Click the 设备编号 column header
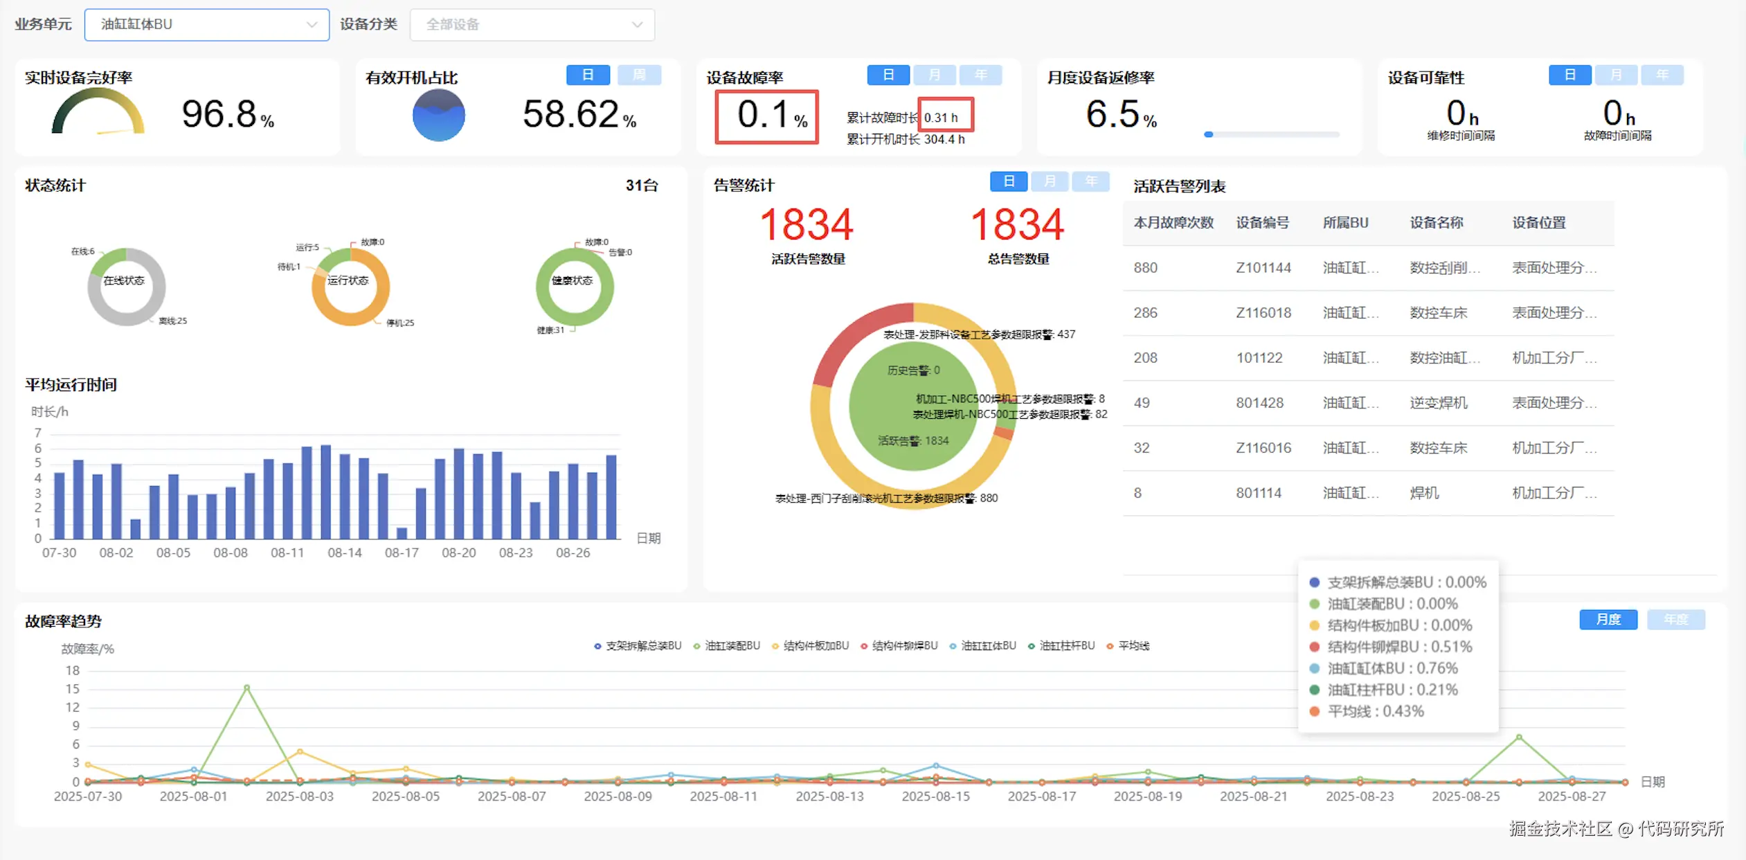 tap(1262, 223)
